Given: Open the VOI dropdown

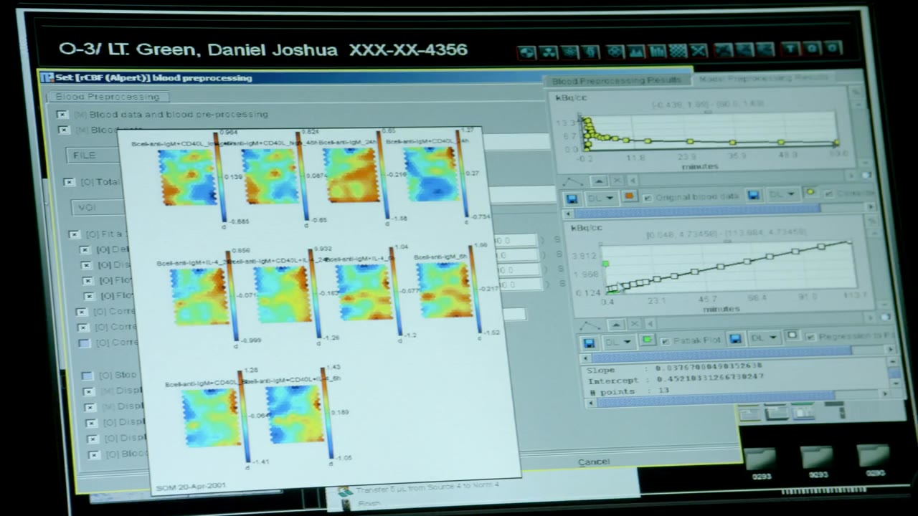Looking at the screenshot, I should 95,208.
